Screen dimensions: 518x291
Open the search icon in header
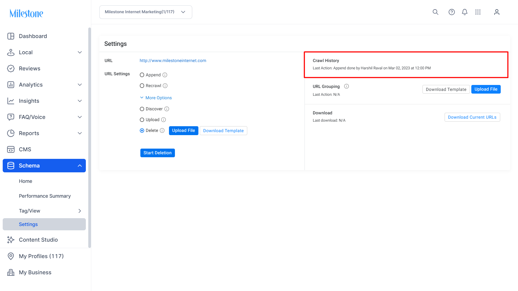[x=435, y=12]
